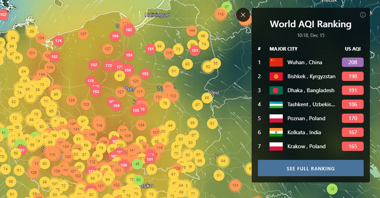The height and width of the screenshot is (198, 380).
Task: Open the orange 103 station marker
Action: [x=173, y=96]
